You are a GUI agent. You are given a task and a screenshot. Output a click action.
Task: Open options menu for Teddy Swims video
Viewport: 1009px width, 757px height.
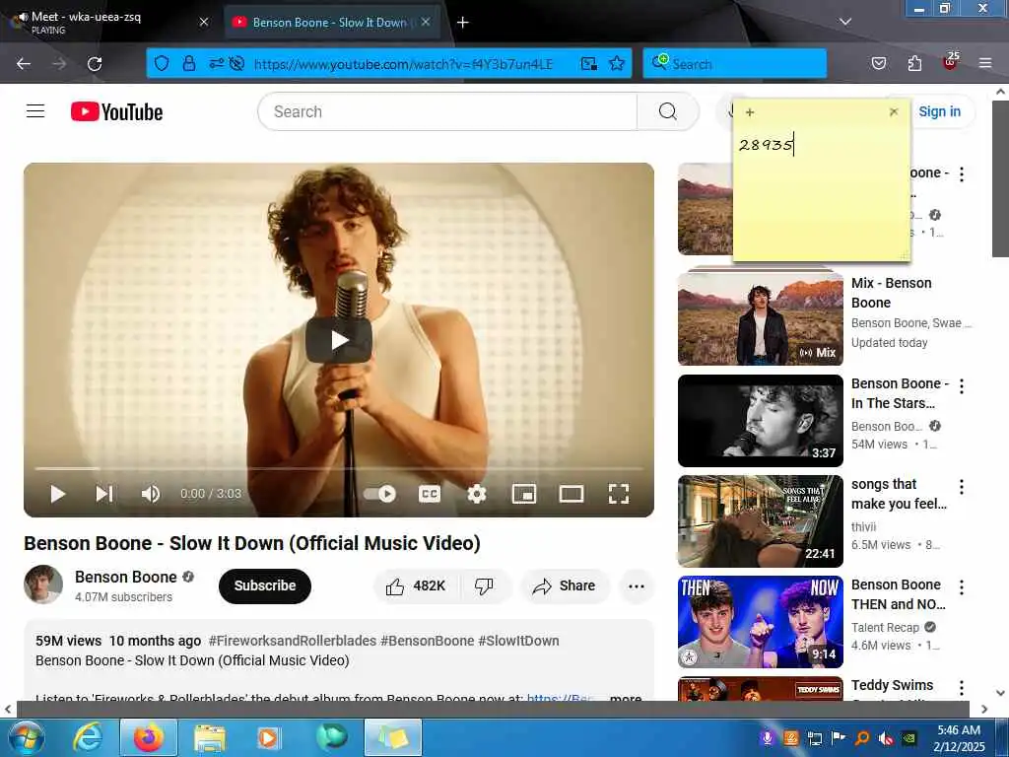(x=962, y=687)
